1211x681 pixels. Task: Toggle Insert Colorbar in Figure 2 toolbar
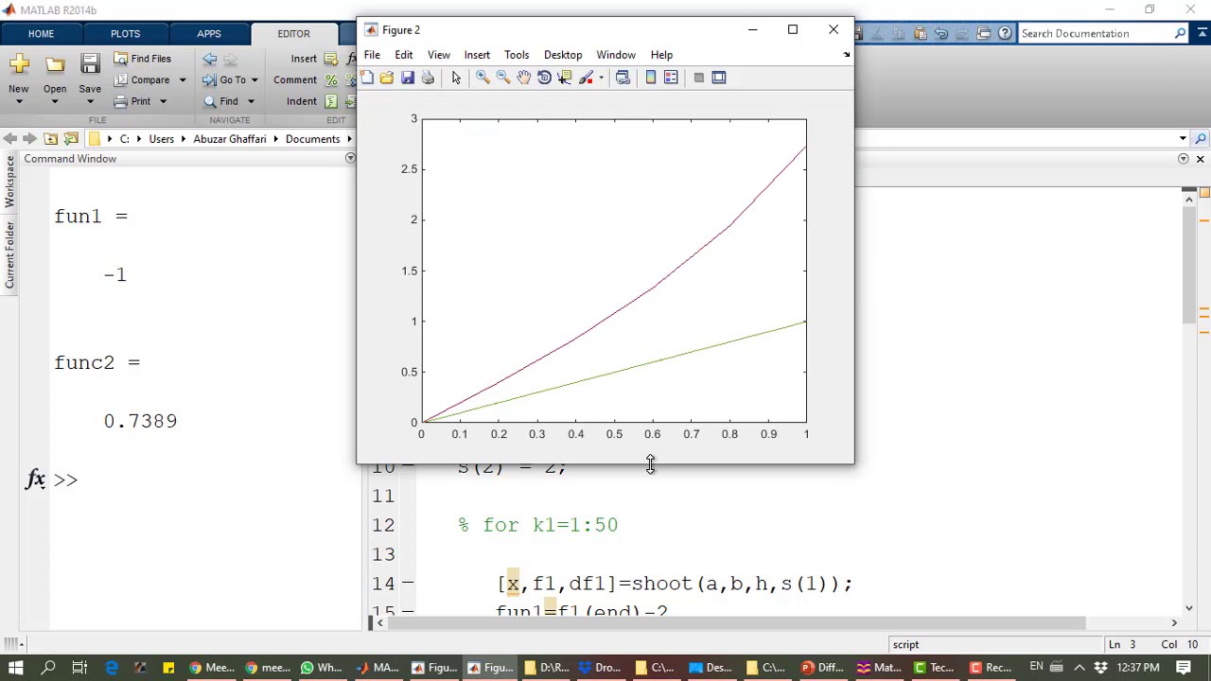coord(651,78)
